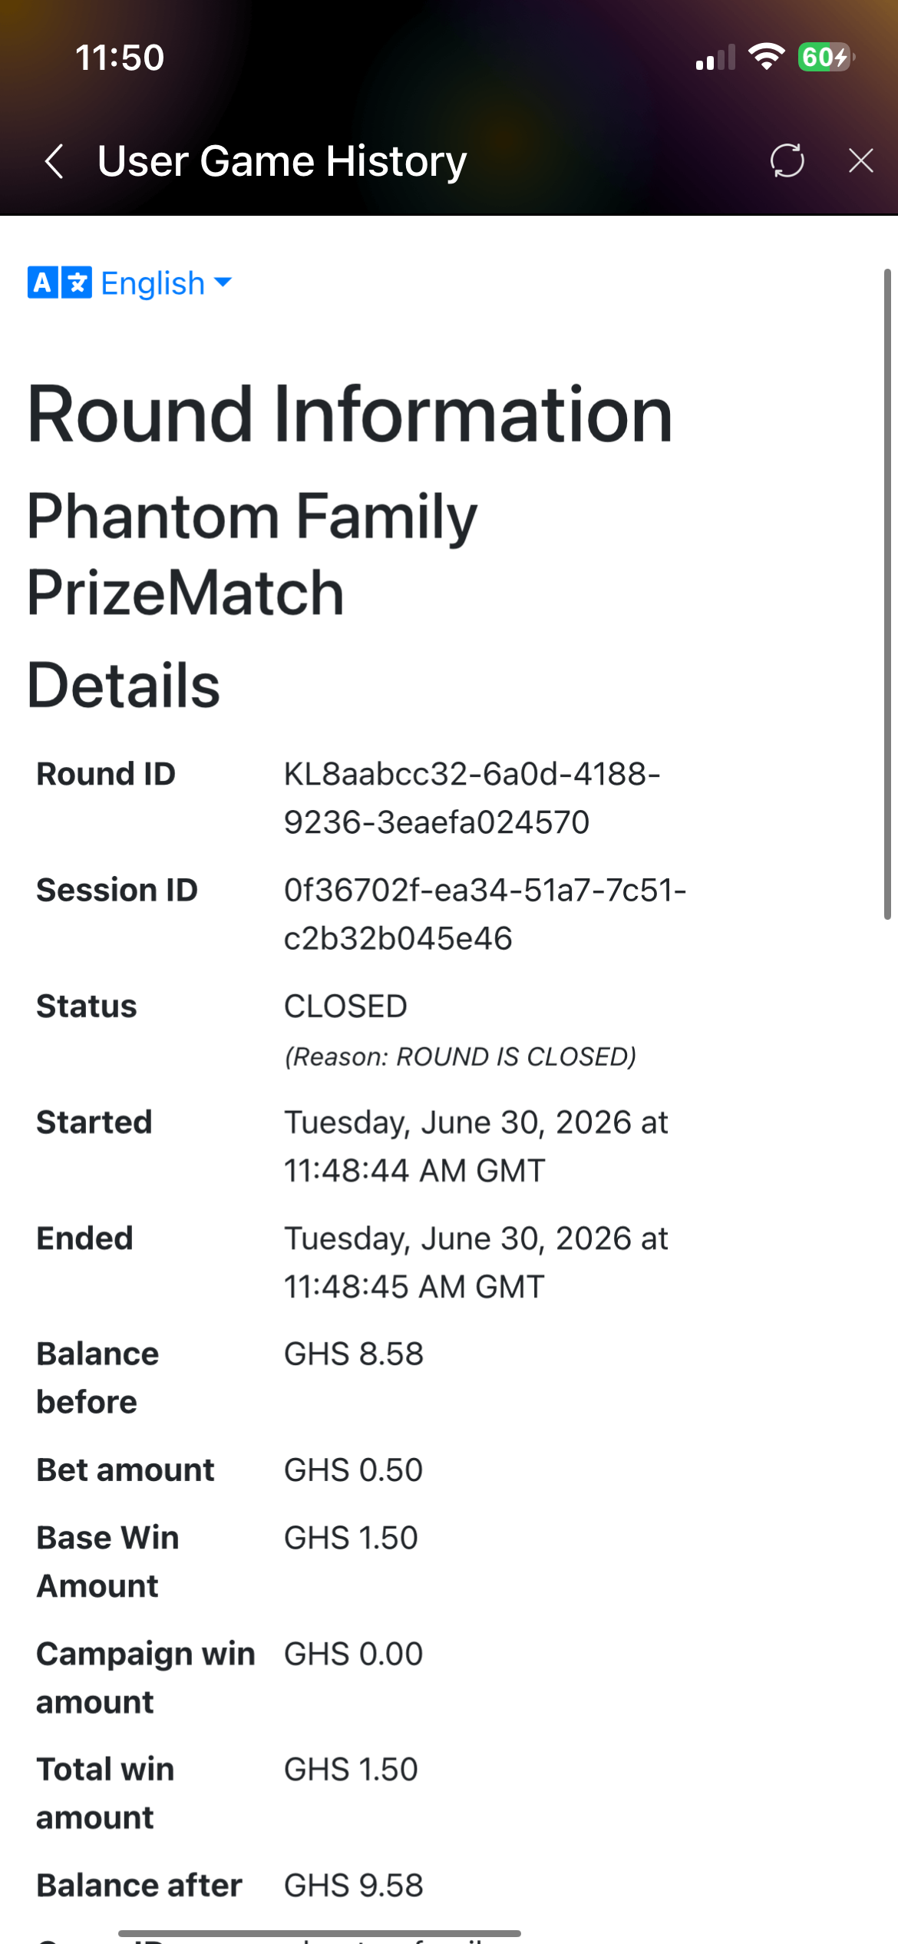Tap the 11:50 clock in status bar
The height and width of the screenshot is (1944, 898).
point(120,58)
